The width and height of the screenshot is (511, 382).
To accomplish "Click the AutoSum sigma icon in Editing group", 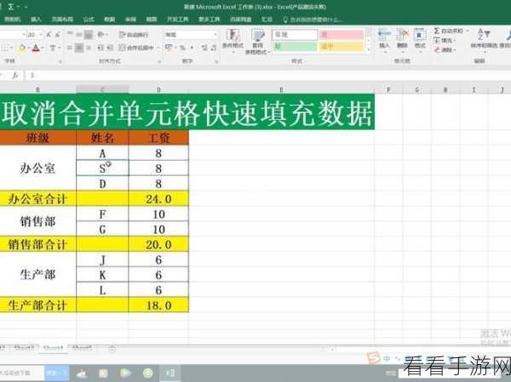I will 437,31.
